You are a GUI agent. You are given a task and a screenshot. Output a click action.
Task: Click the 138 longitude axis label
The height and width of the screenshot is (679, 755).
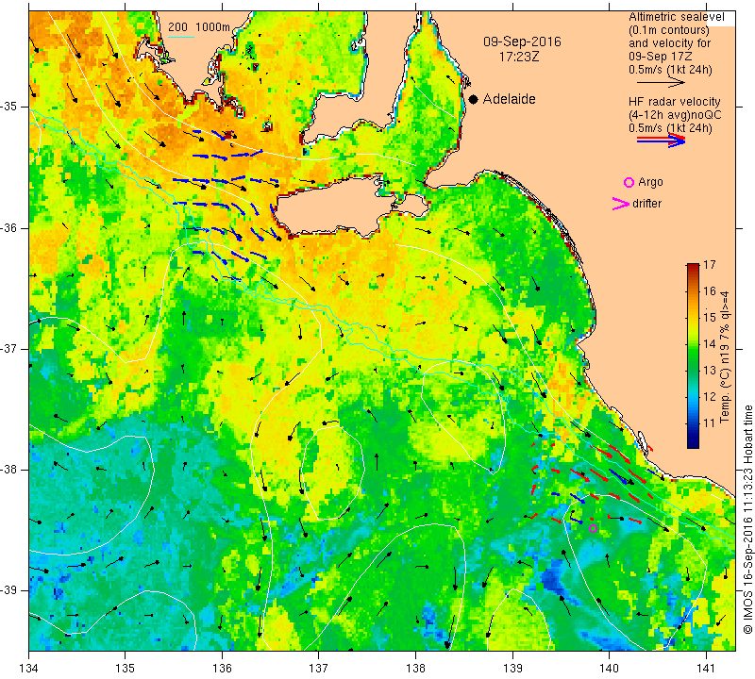(x=415, y=669)
